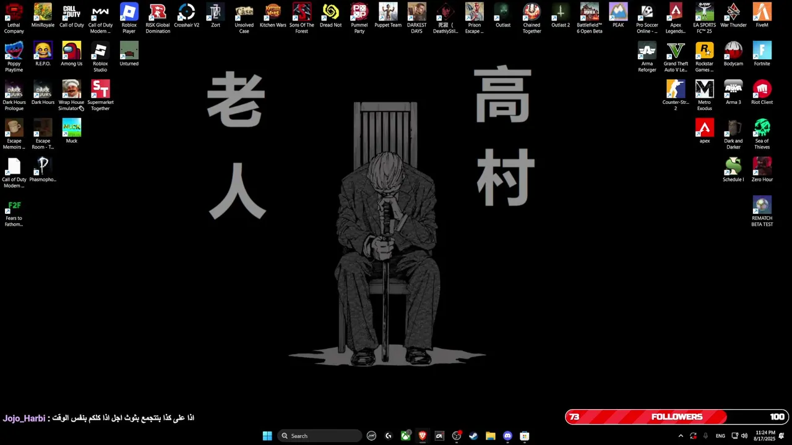
Task: Open Supermarket Together desktop shortcut
Action: 100,96
